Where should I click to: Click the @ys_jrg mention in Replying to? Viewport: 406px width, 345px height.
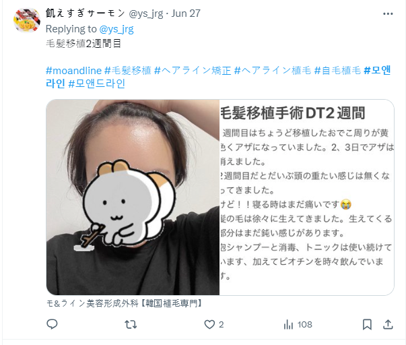(116, 29)
